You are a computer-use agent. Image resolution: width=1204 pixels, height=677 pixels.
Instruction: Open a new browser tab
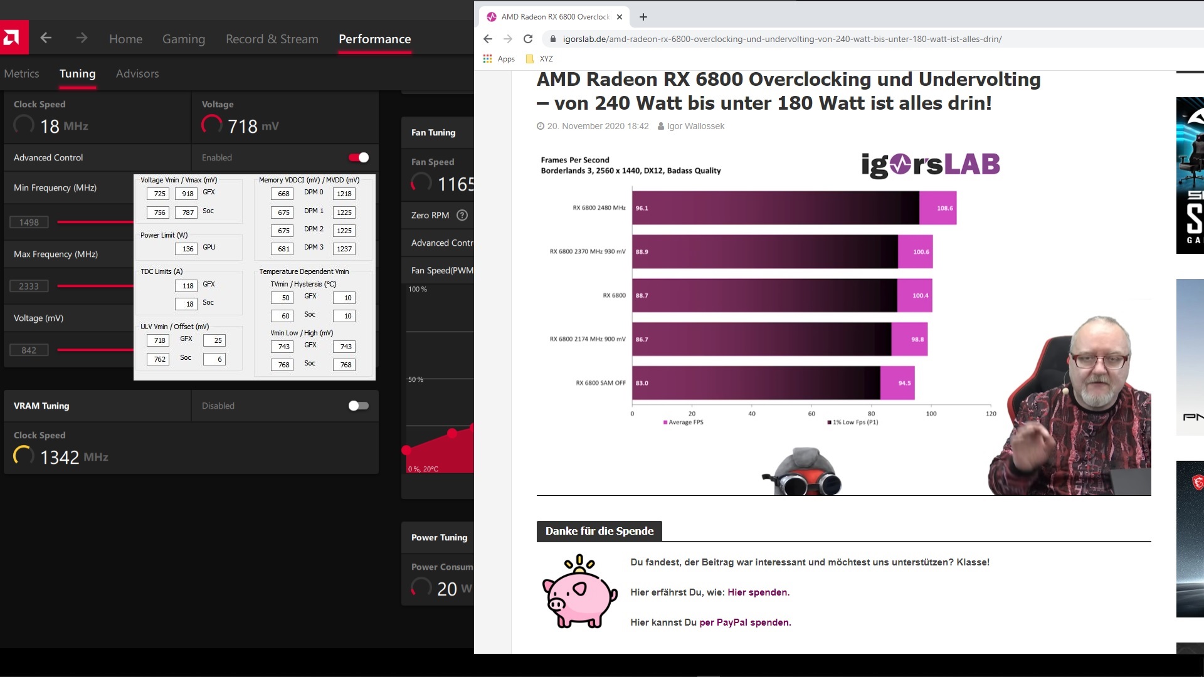click(643, 17)
